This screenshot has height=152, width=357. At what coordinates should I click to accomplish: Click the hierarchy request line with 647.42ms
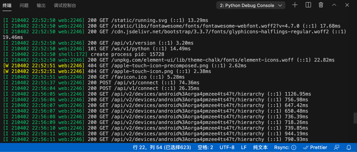coord(155,105)
